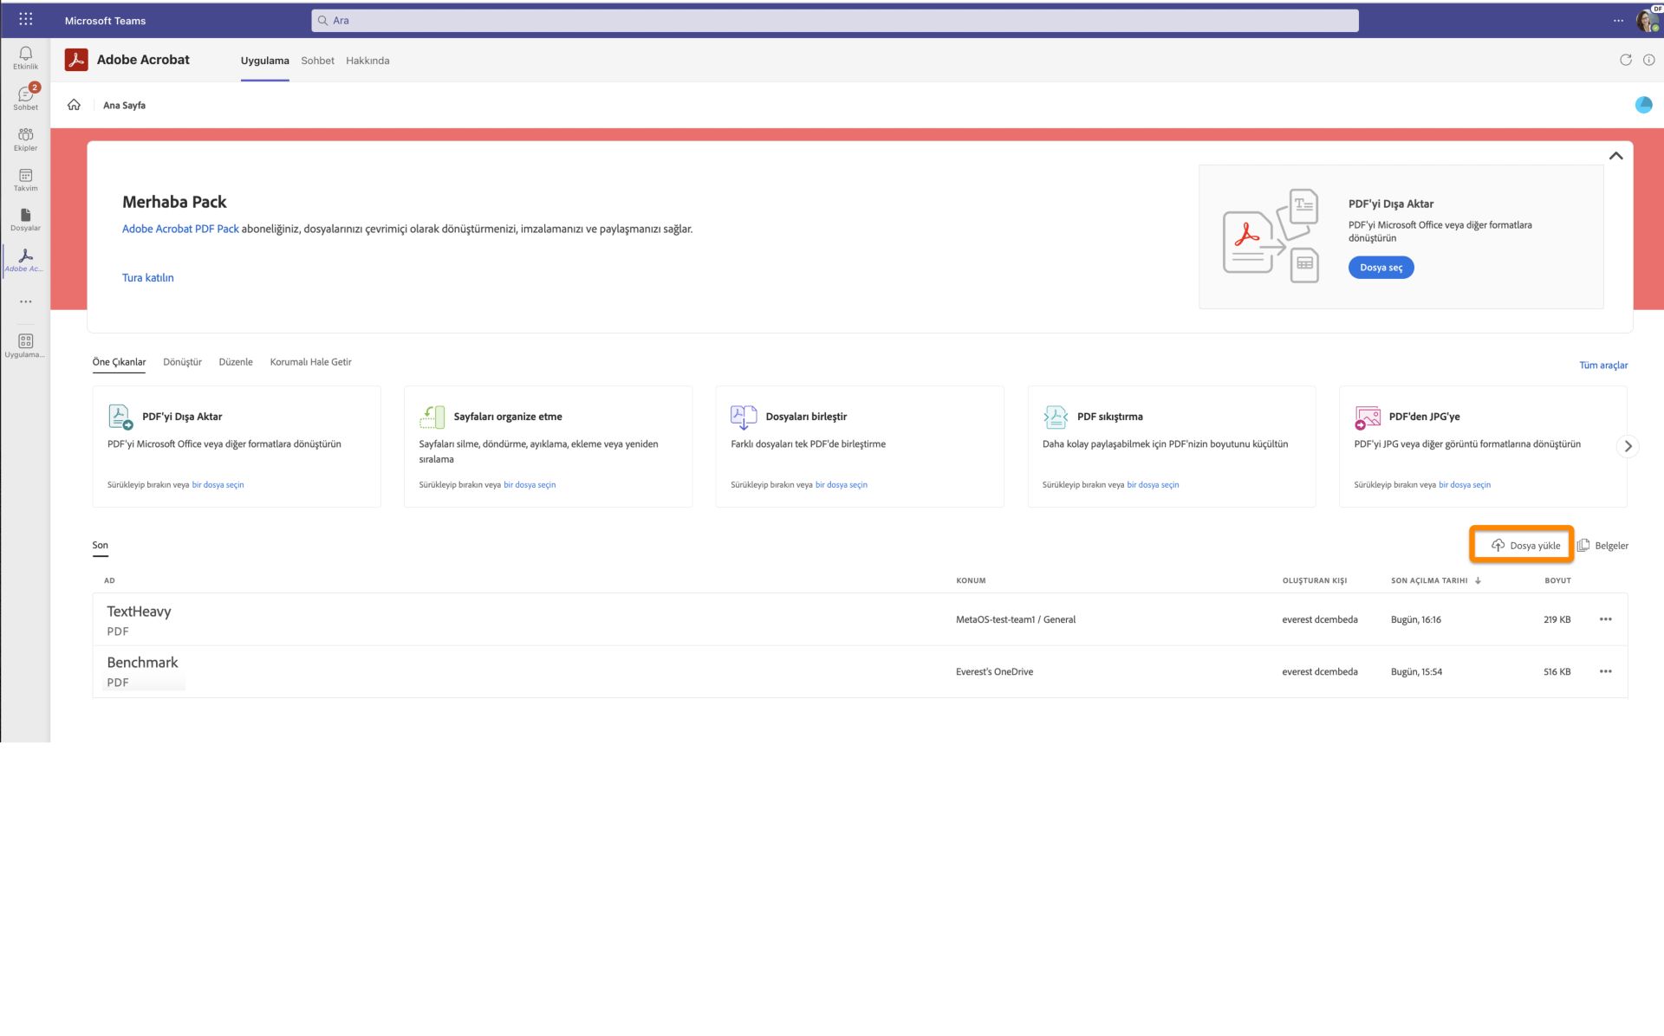Click bir dosya seçin under Dosyaları birleştir
Screen dimensions: 1664x1036
tap(841, 485)
